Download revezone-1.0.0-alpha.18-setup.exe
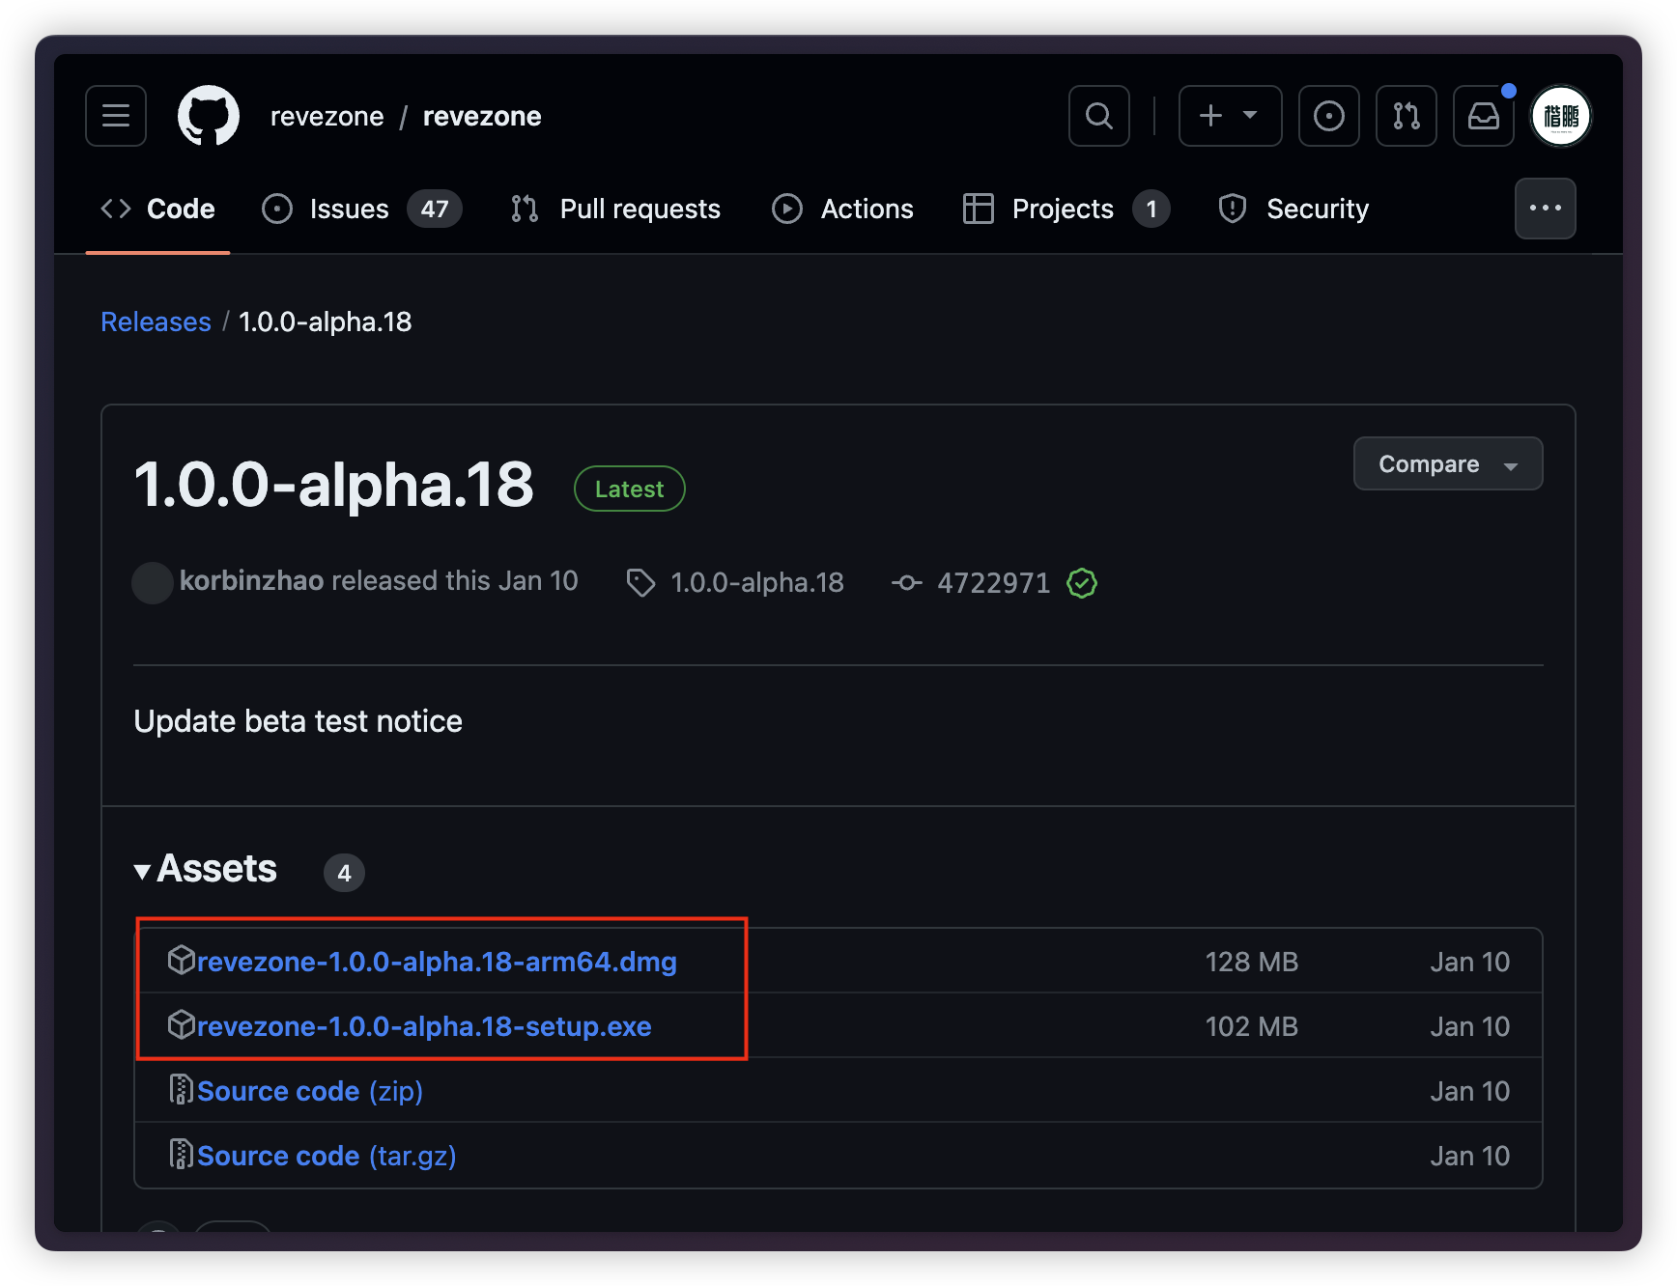This screenshot has height=1286, width=1677. [x=424, y=1026]
